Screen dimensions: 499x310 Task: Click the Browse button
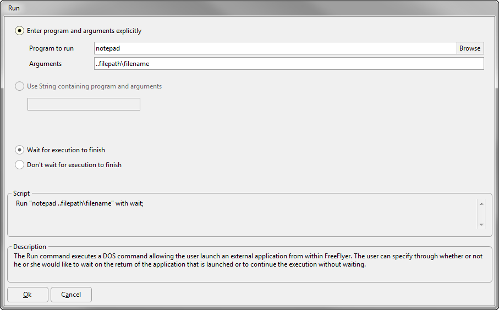click(x=470, y=48)
